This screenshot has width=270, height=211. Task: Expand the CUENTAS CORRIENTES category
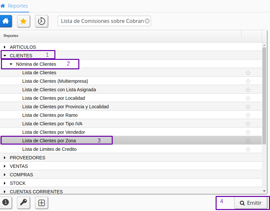5,192
